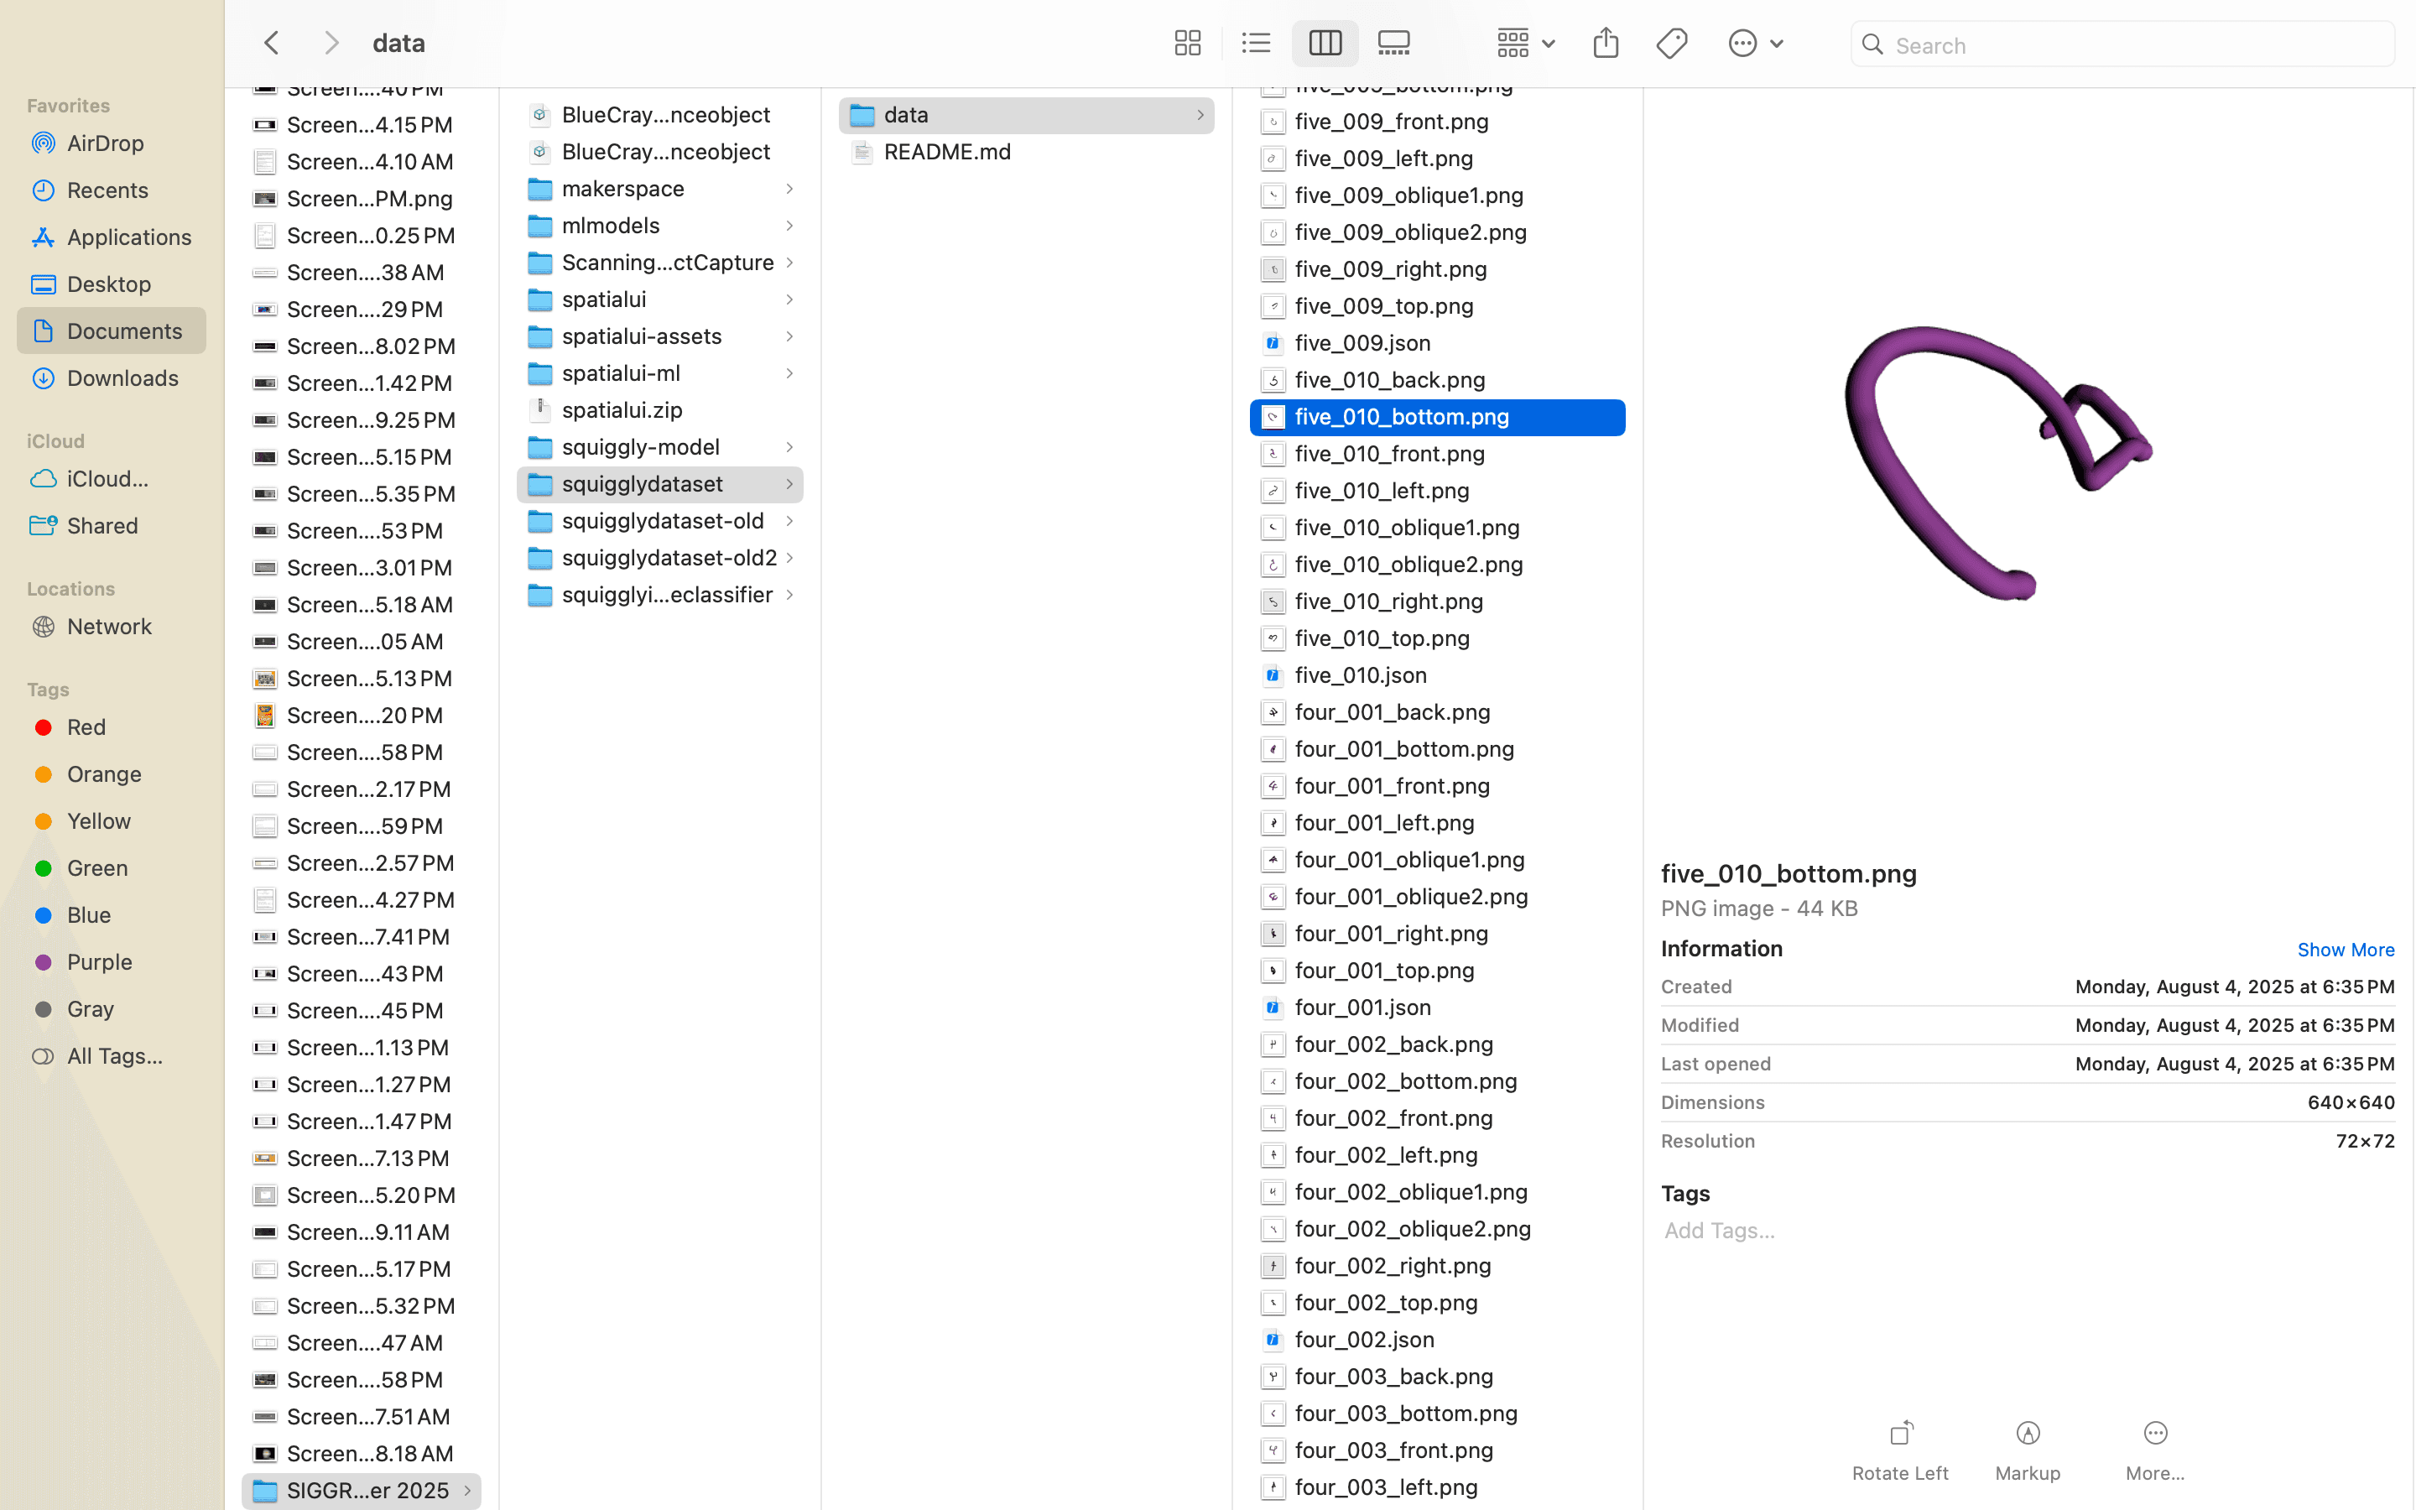Open the Downloads sidebar item
Screen dimensions: 2416x1510
122,377
